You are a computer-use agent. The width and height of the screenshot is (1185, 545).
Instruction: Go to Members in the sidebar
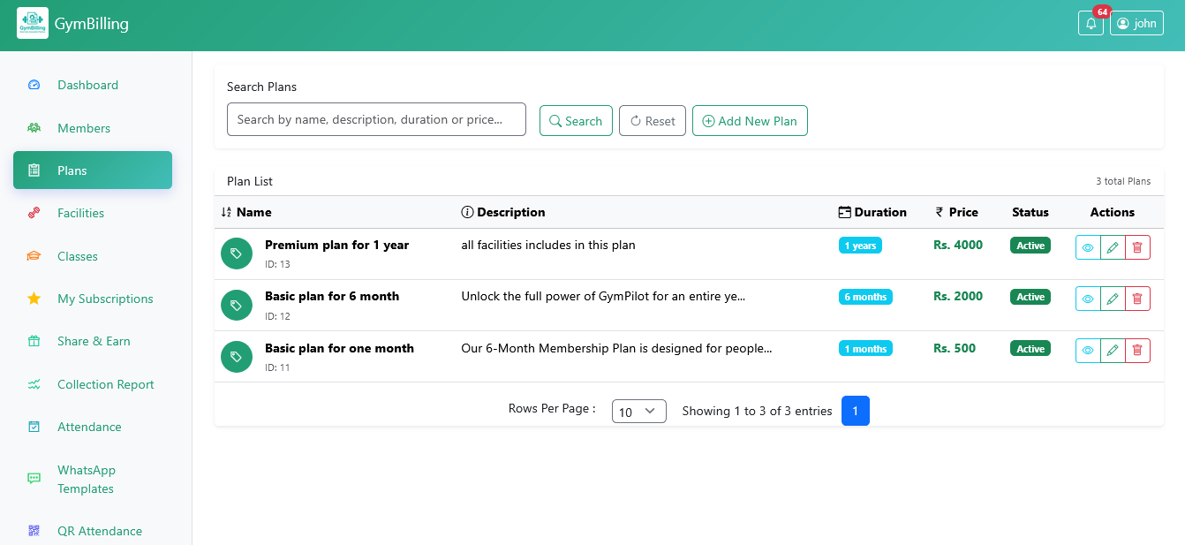(x=84, y=128)
